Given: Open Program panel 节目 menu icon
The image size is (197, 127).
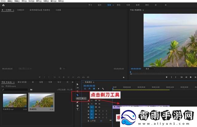Looking at the screenshot, I should point(143,10).
